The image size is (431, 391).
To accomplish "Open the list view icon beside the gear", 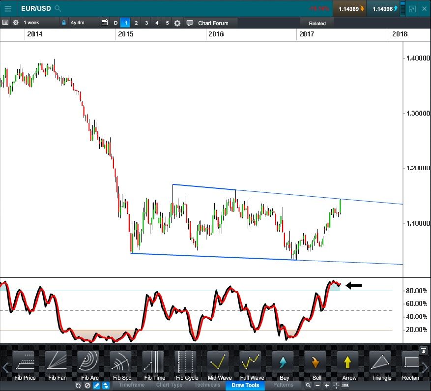I will pyautogui.click(x=5, y=22).
